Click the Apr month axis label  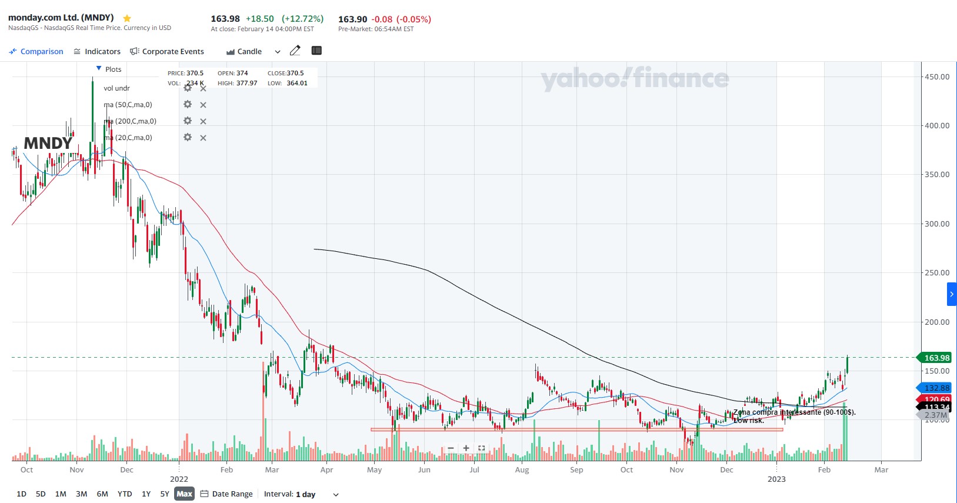(326, 469)
